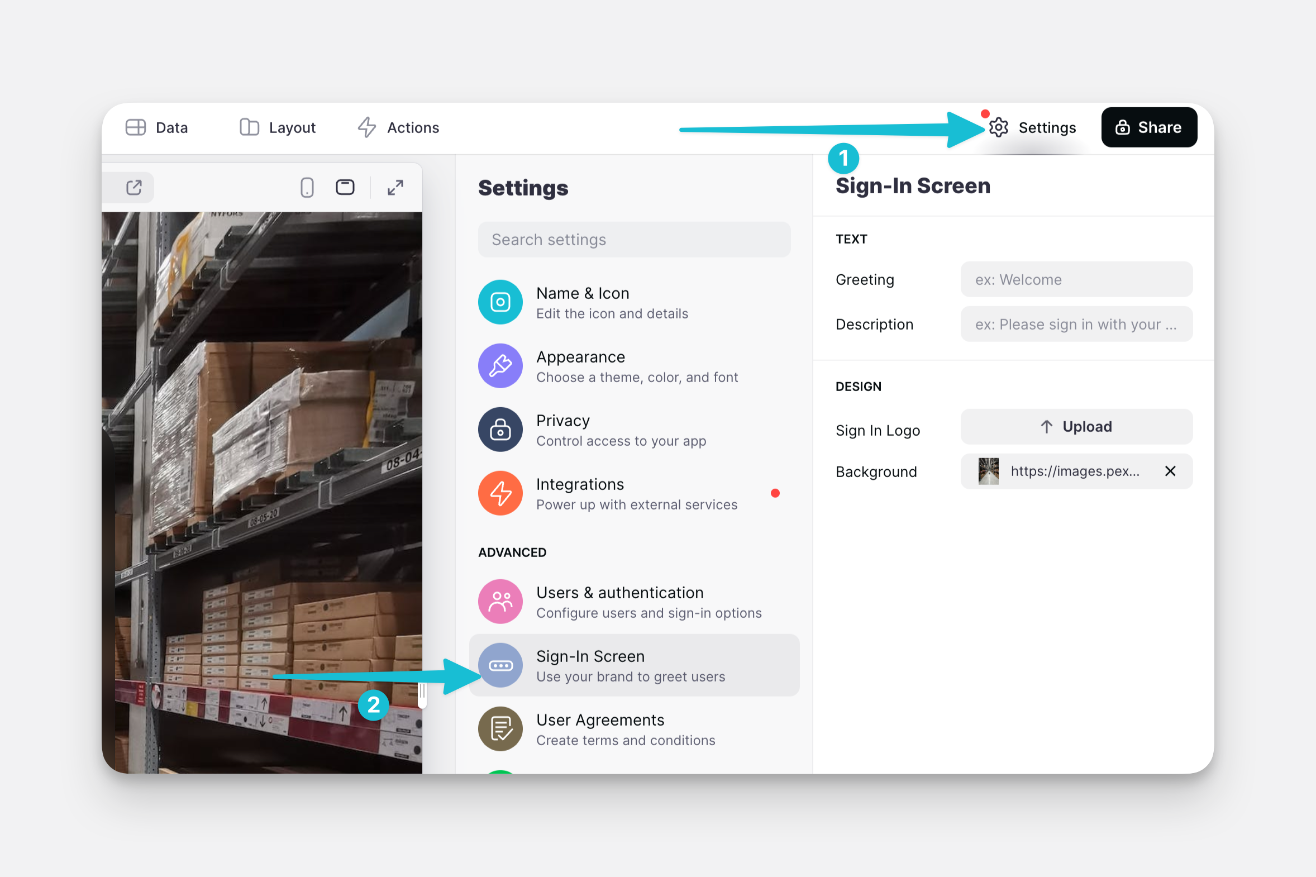Click the Greeting text field

(1075, 280)
